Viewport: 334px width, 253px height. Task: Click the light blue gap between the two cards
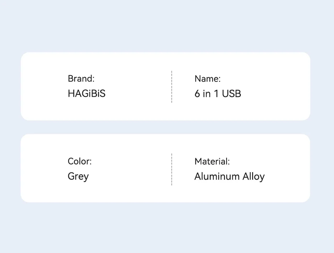click(165, 127)
